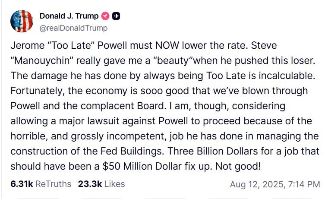This screenshot has width=328, height=199.
Task: Click the "6.31k" ReTruths count number
Action: (x=21, y=184)
